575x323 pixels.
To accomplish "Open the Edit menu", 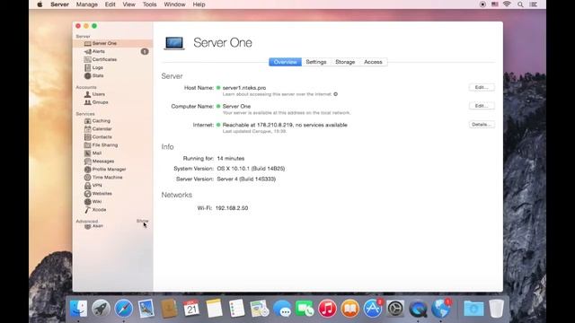I will pos(110,4).
